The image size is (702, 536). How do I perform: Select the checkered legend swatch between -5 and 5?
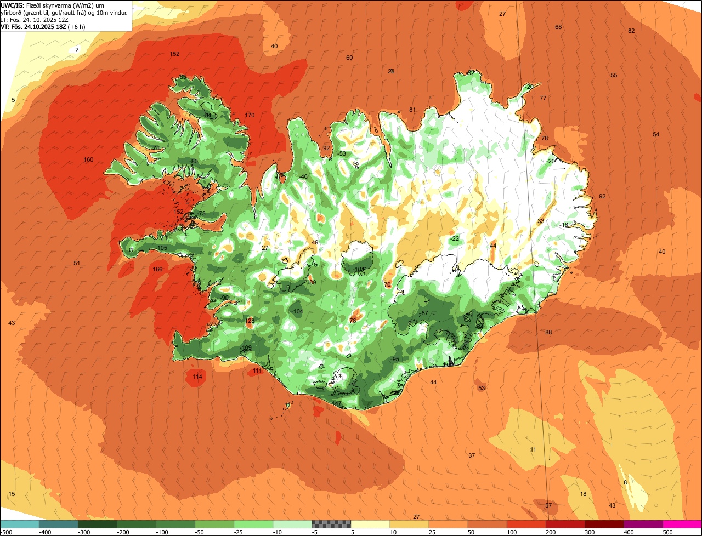click(331, 524)
